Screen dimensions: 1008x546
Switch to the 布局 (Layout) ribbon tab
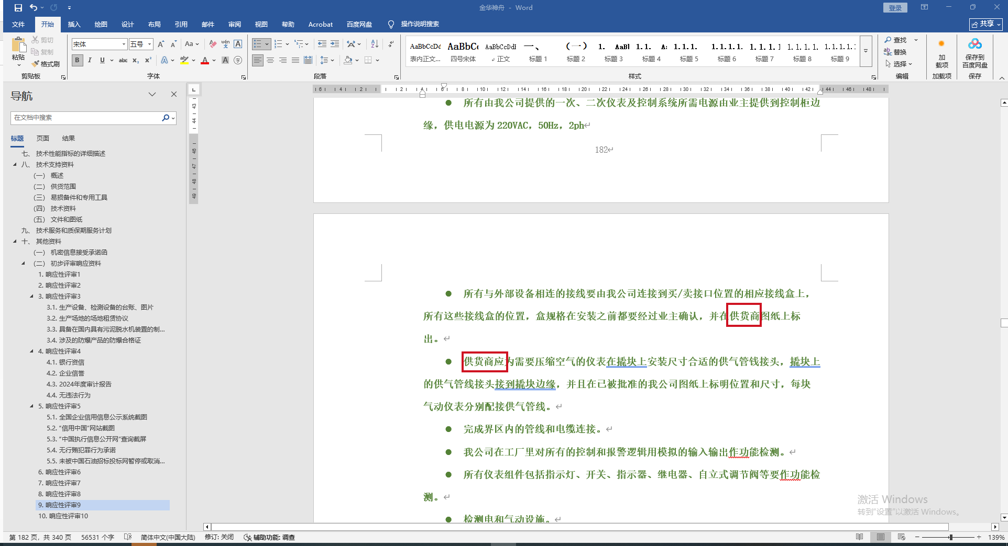pyautogui.click(x=155, y=24)
